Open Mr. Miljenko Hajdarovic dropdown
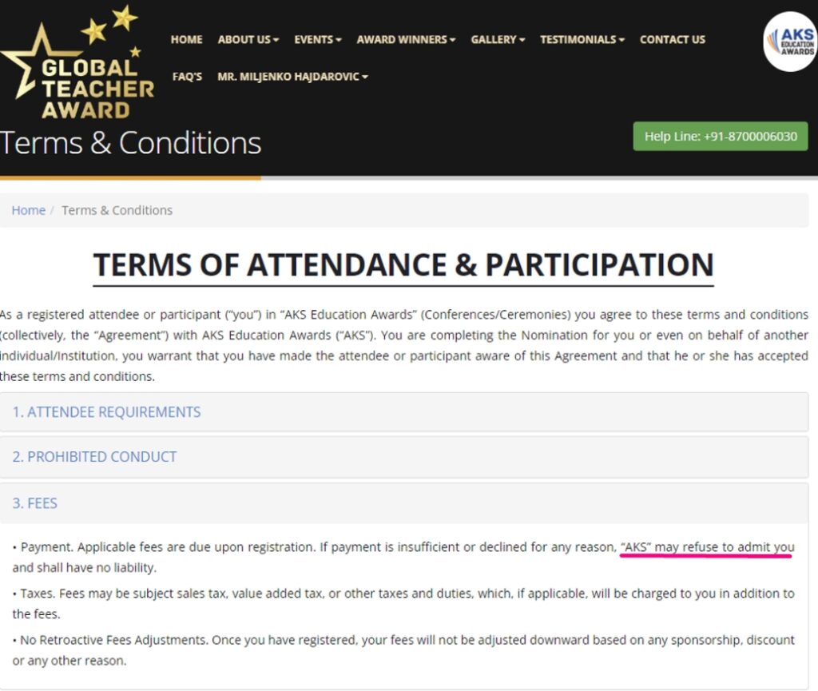818x691 pixels. (x=292, y=77)
